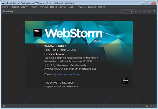Click the memory indicator icon in status bar

click(151, 106)
